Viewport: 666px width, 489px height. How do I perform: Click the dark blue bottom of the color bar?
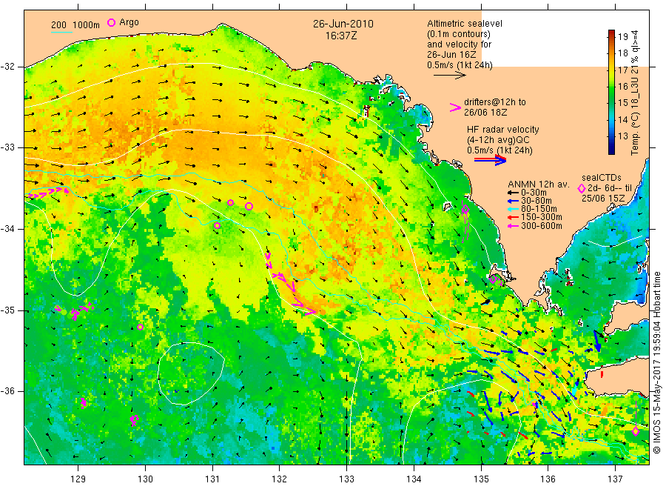(611, 150)
